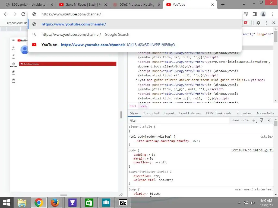Viewport: 278px width, 208px height.
Task: Click the DevTools error count badge
Action: pyautogui.click(x=247, y=23)
